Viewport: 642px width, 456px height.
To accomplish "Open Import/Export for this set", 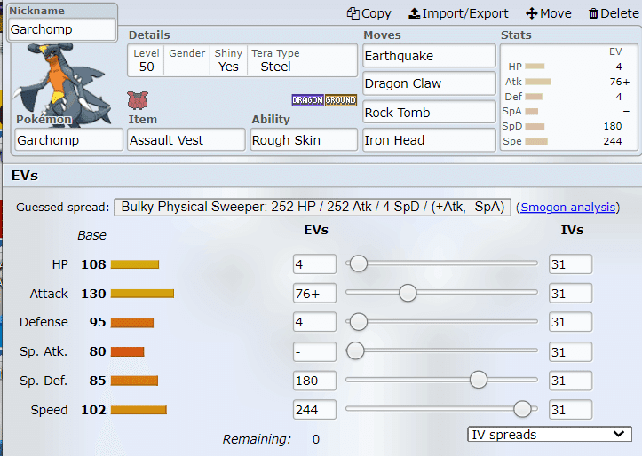I will tap(458, 13).
